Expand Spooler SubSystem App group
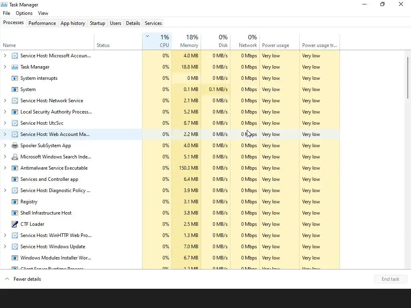 point(5,146)
